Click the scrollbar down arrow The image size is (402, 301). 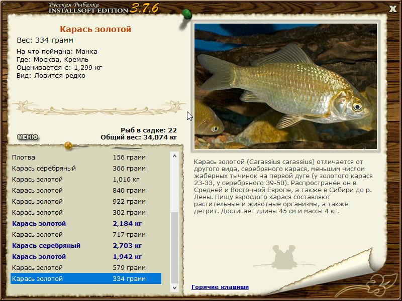coord(174,287)
